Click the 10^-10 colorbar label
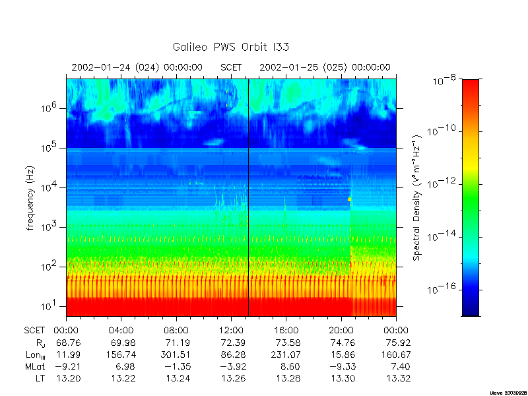Screen dimensions: 528x396 442,130
